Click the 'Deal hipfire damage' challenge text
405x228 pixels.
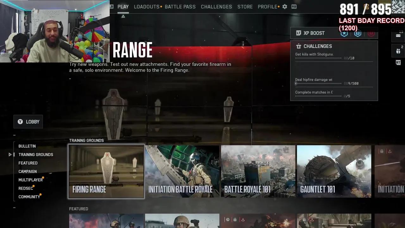[x=314, y=80]
